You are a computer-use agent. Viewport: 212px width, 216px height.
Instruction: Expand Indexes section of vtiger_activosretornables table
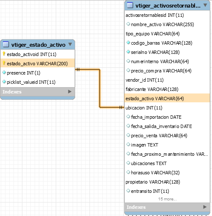[x=205, y=207]
